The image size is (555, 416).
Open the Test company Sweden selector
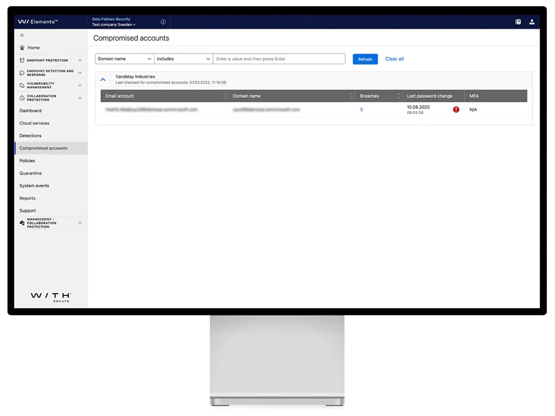(x=113, y=24)
